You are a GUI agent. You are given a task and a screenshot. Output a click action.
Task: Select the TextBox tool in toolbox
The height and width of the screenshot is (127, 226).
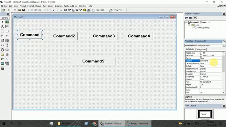point(7,27)
